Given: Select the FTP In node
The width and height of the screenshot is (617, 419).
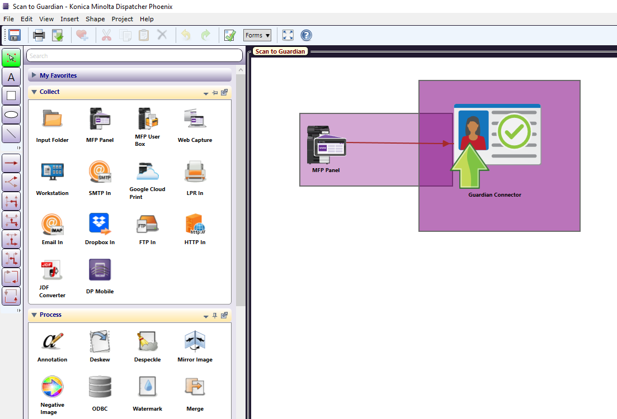Looking at the screenshot, I should [148, 230].
